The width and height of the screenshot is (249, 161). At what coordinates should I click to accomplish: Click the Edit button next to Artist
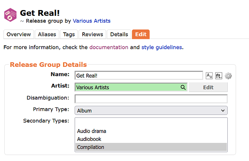(x=208, y=87)
